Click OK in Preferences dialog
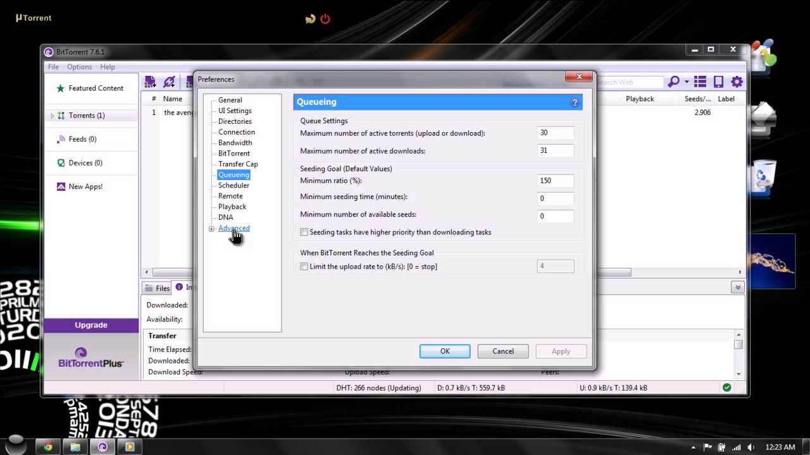The height and width of the screenshot is (455, 810). coord(445,351)
